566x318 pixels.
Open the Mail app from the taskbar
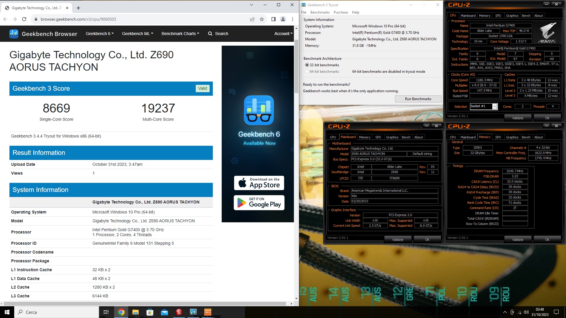click(164, 312)
